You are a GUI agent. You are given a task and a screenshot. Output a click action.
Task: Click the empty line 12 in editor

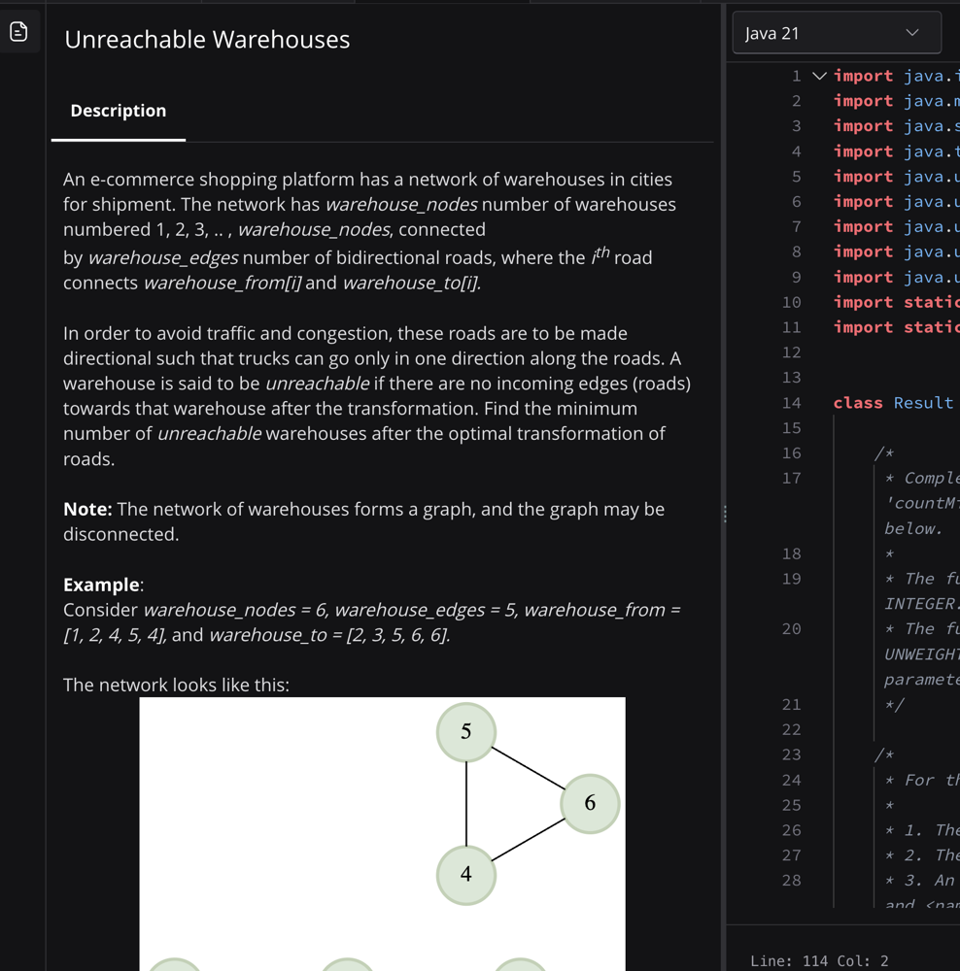point(894,352)
